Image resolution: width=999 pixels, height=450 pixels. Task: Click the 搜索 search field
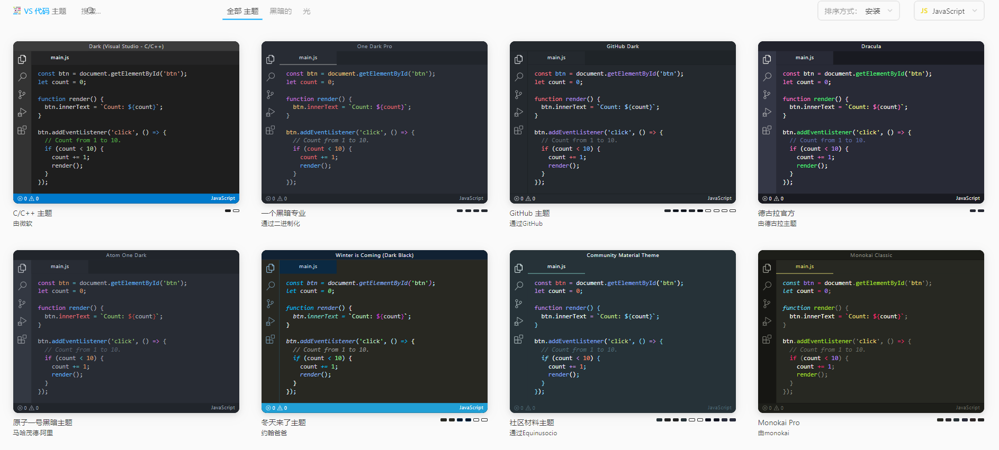[91, 11]
